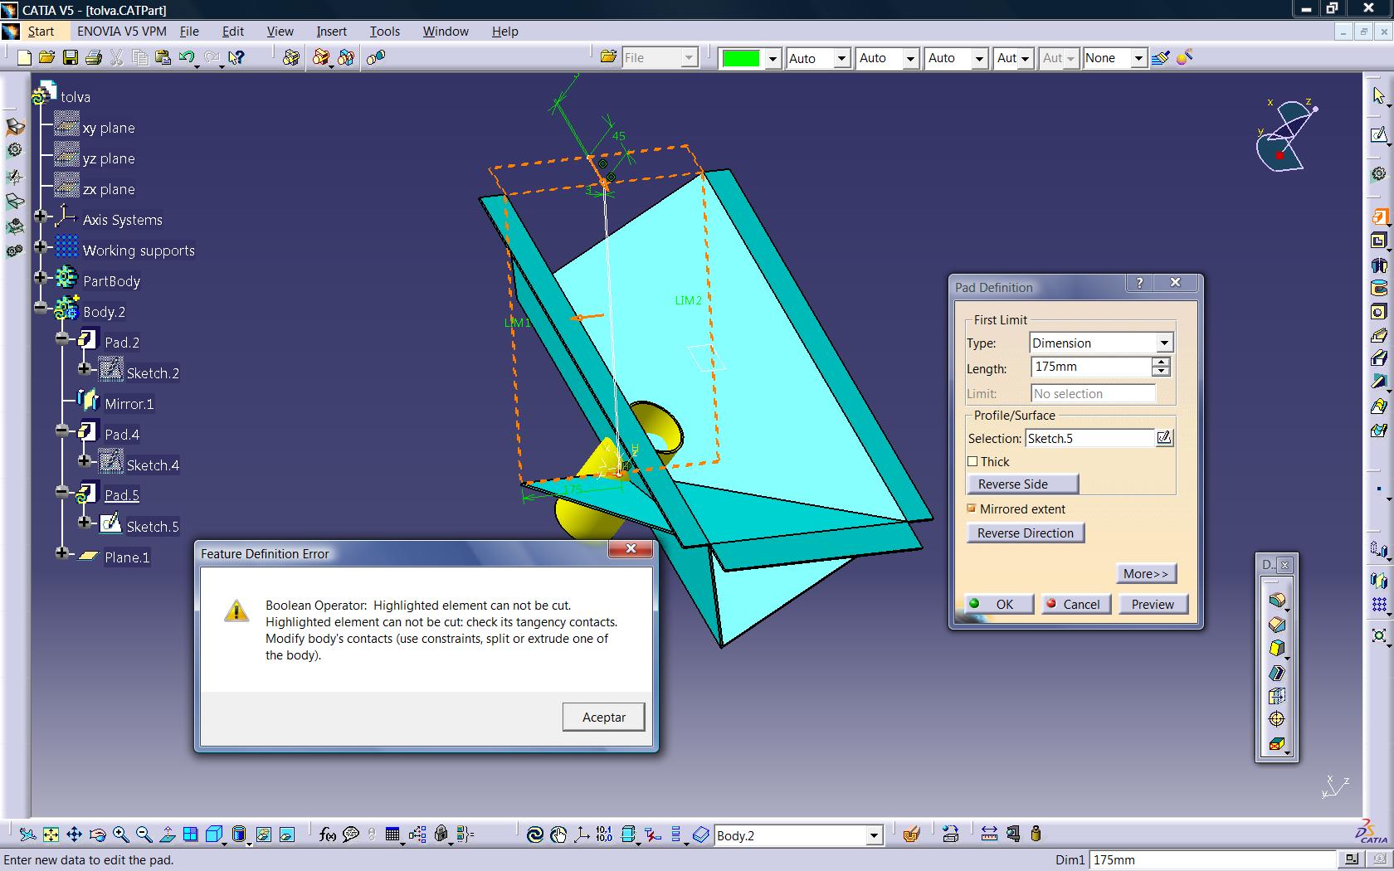Expand the PartBody tree node
The width and height of the screenshot is (1394, 871).
coord(40,277)
